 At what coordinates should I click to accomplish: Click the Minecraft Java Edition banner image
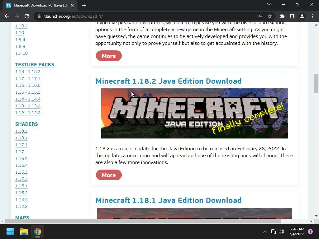[195, 113]
